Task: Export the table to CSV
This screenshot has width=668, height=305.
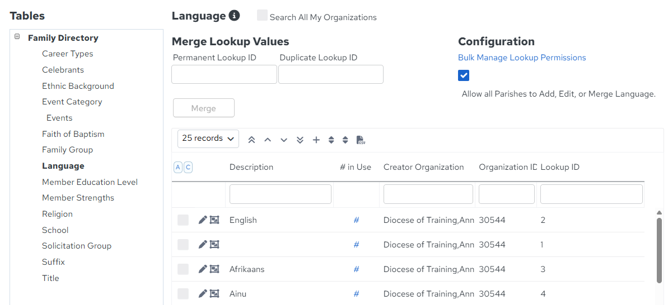Action: 361,140
